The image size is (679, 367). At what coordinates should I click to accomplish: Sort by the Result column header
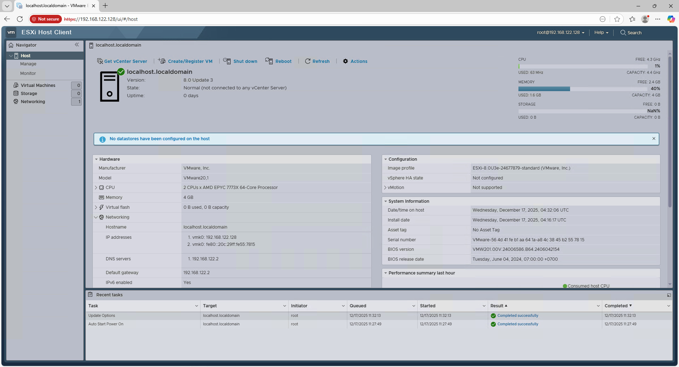499,306
